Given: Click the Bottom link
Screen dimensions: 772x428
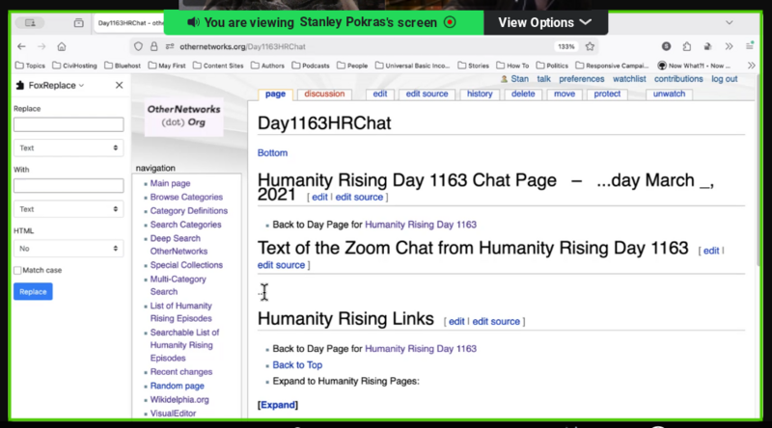Looking at the screenshot, I should click(272, 153).
